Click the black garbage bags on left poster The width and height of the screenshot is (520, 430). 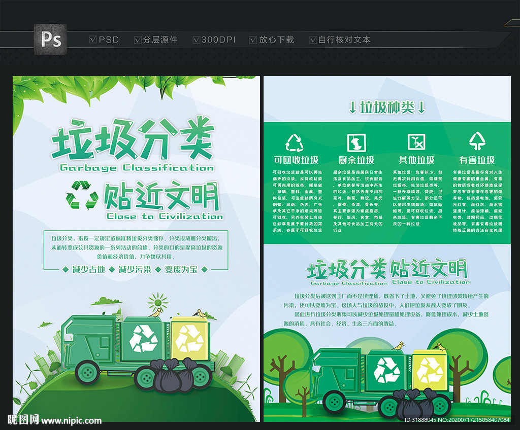[175, 375]
